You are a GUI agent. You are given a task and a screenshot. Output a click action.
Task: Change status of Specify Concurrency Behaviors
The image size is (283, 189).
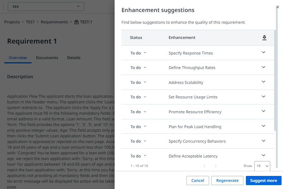(x=138, y=141)
